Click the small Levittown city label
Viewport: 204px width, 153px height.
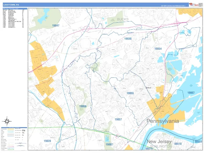coord(148,88)
